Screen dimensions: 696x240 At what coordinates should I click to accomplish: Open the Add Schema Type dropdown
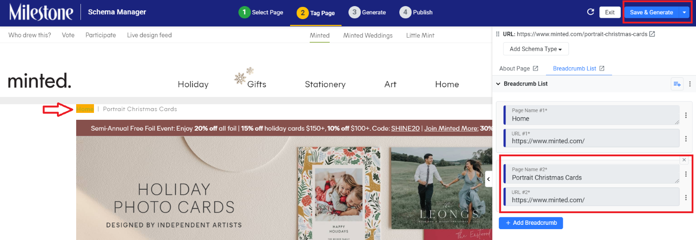(536, 49)
